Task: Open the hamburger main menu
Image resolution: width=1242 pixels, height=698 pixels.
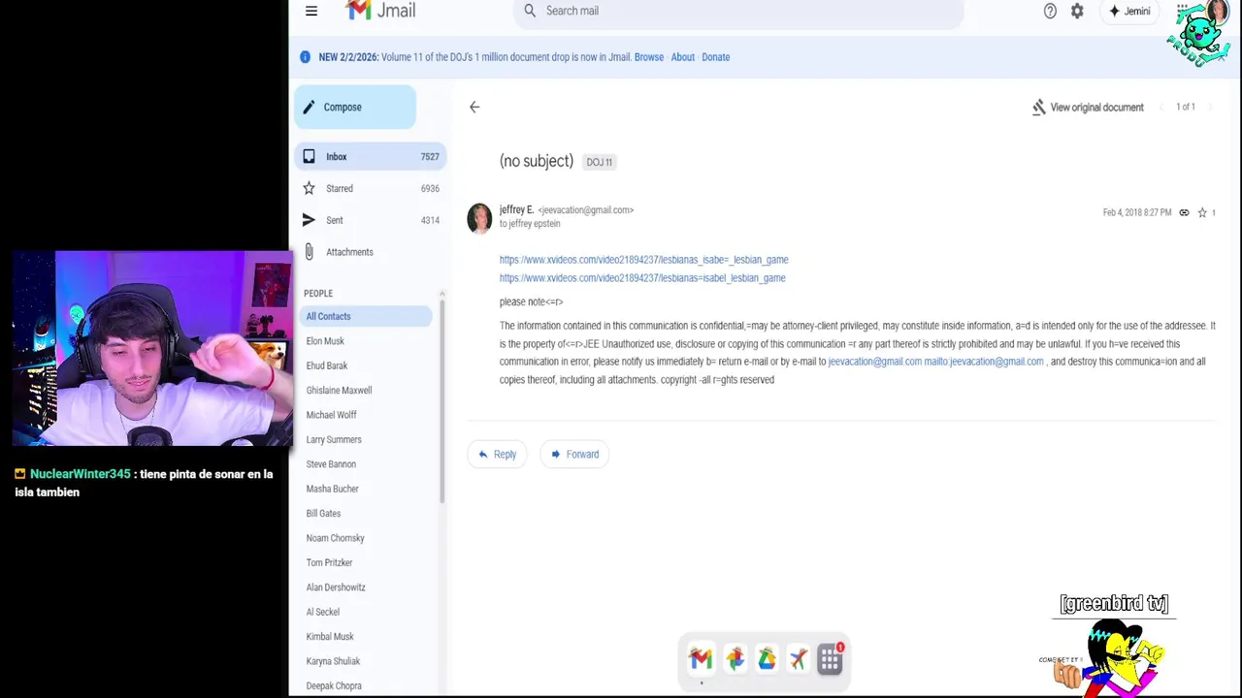Action: tap(311, 11)
